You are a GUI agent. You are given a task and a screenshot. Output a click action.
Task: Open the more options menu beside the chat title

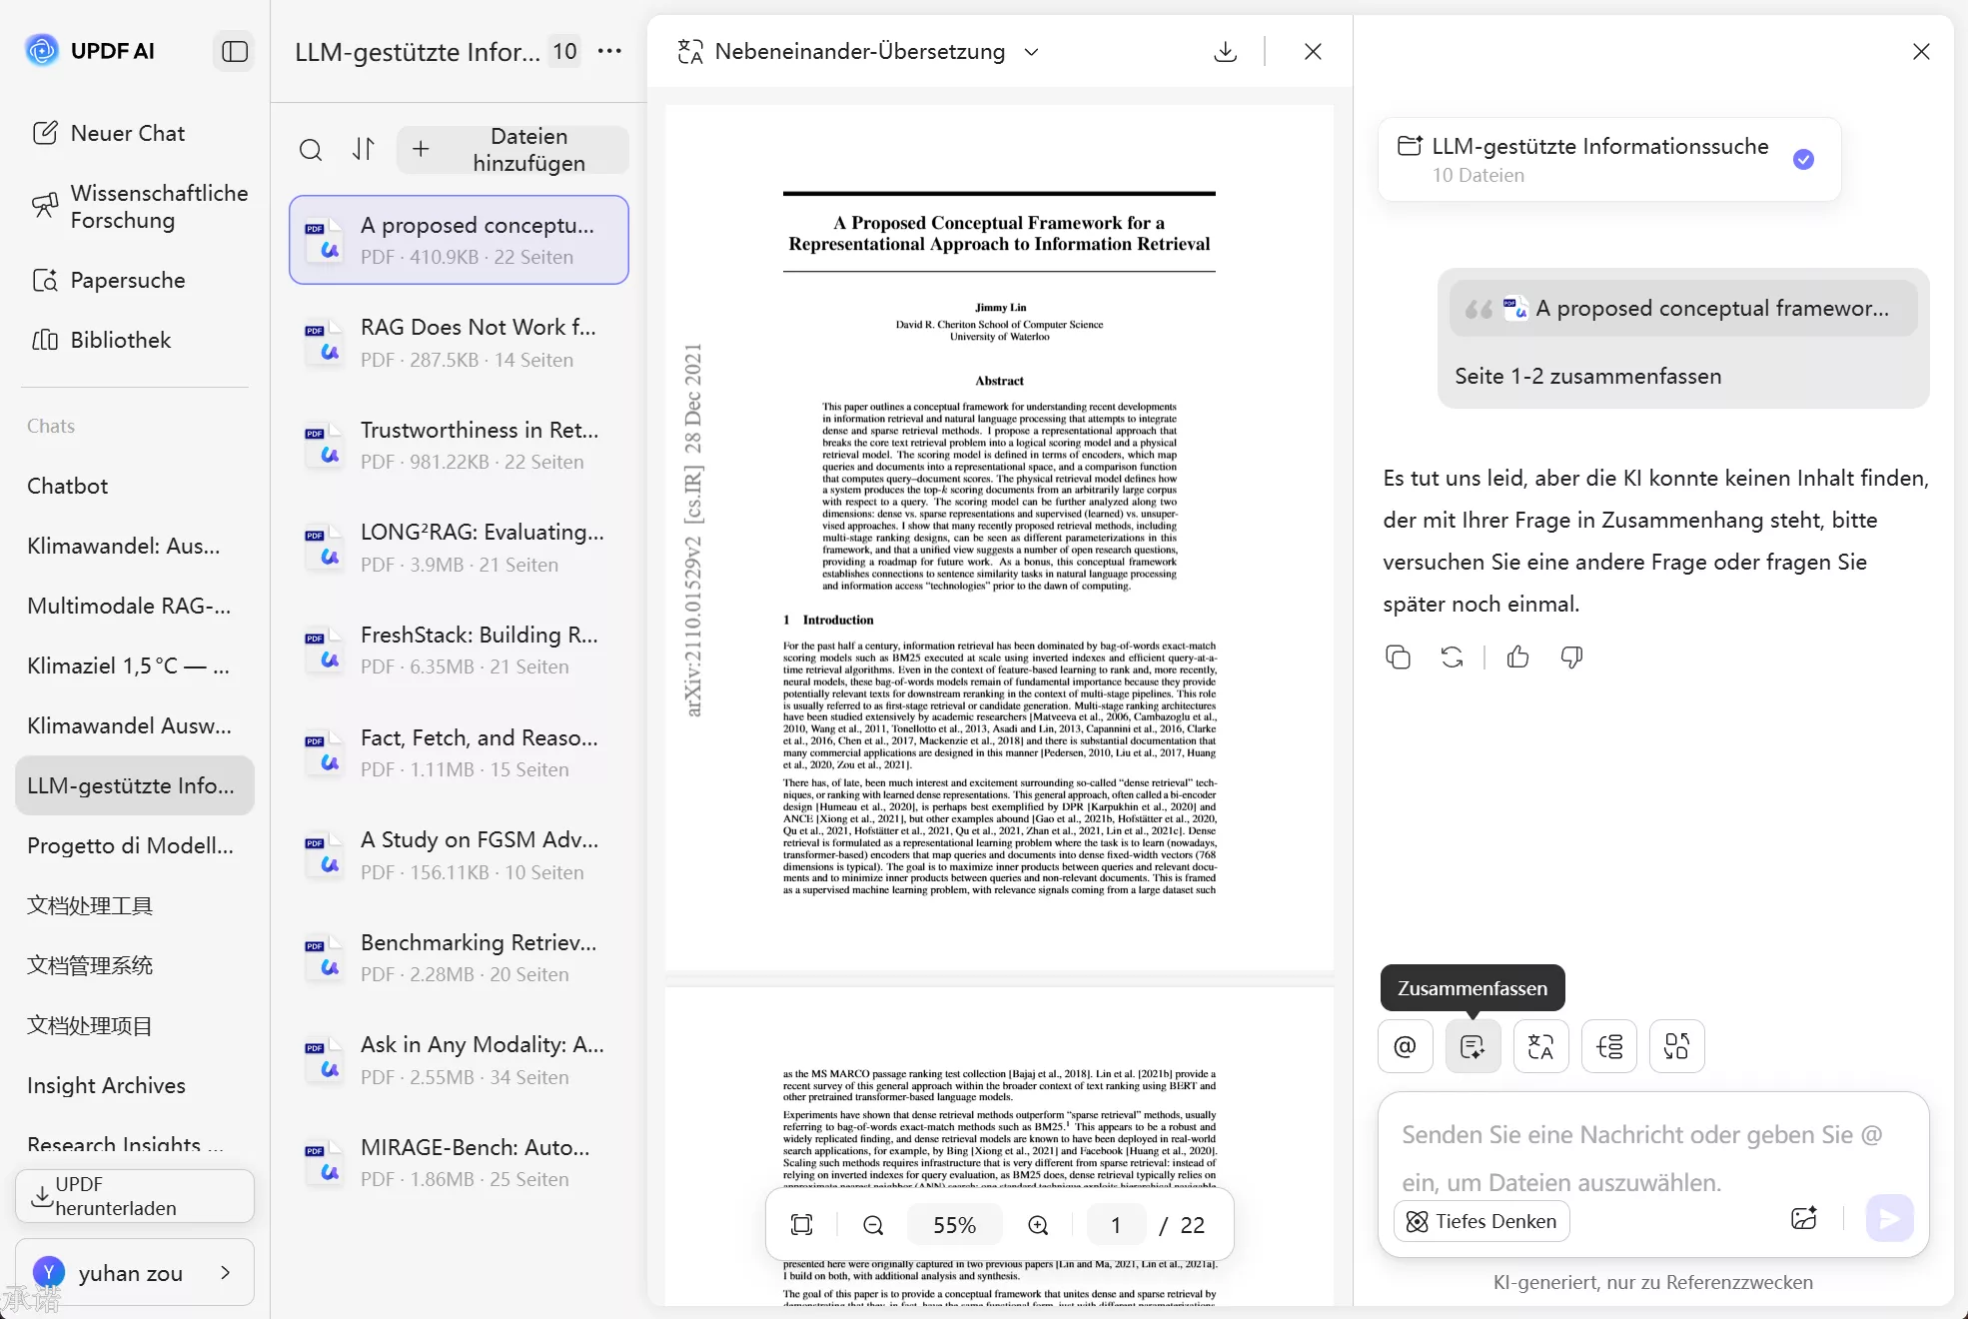(x=608, y=51)
